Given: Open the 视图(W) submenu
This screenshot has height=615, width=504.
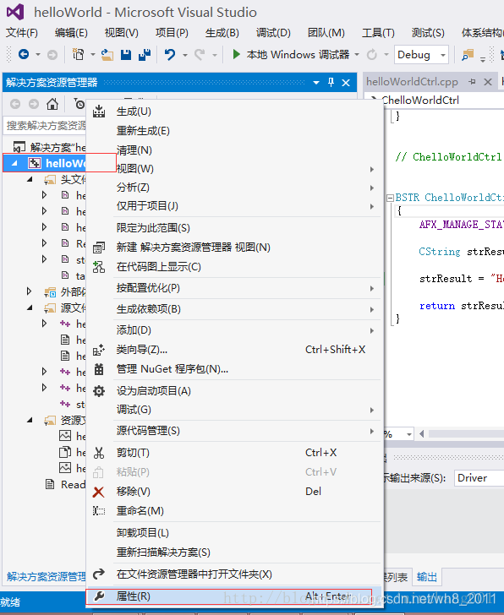Looking at the screenshot, I should click(234, 169).
